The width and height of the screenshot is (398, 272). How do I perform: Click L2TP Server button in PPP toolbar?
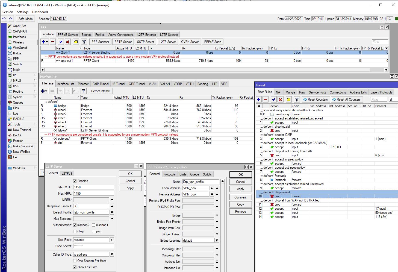click(x=168, y=42)
